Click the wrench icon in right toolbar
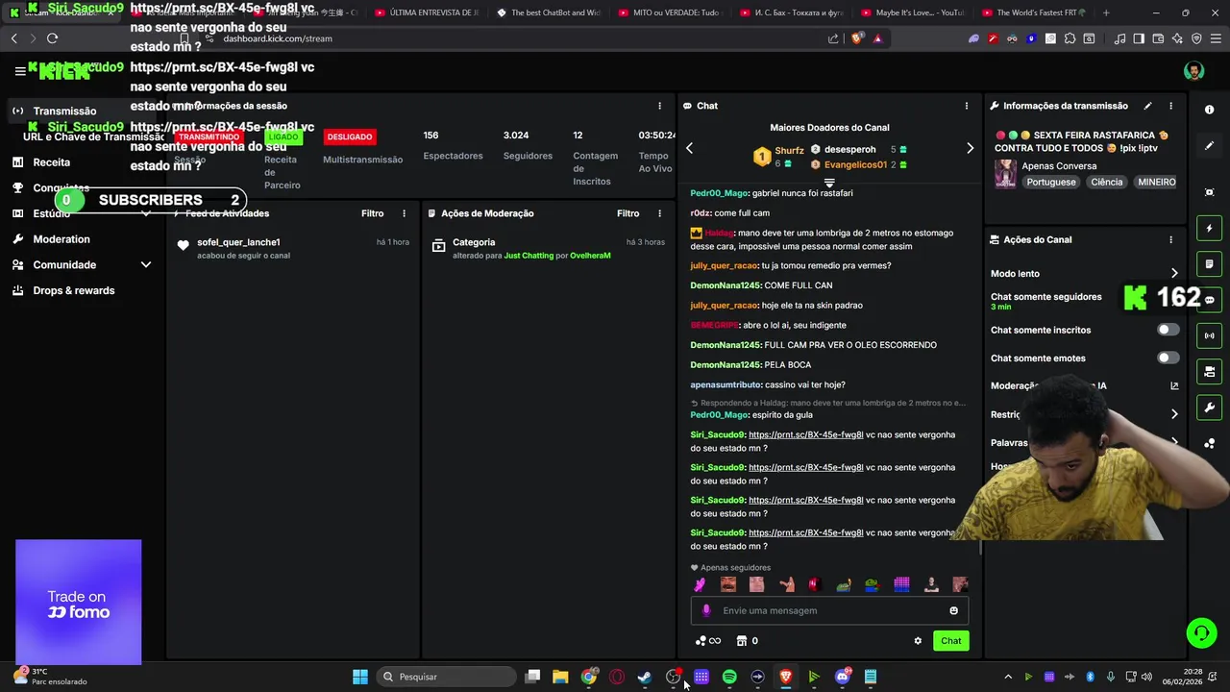The width and height of the screenshot is (1230, 692). click(1209, 408)
